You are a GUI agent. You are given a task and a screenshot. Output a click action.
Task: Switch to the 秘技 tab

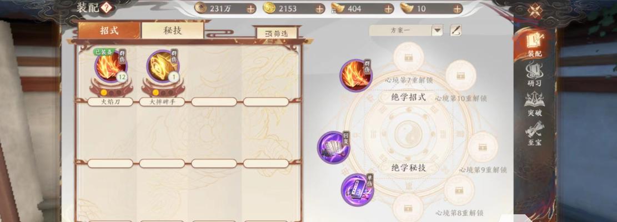(x=172, y=31)
